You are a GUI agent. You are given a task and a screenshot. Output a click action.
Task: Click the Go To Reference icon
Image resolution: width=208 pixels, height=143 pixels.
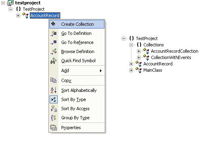54,42
